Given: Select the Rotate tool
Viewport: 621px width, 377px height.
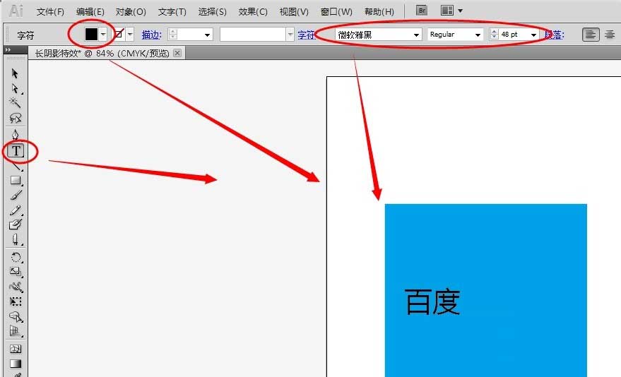Looking at the screenshot, I should point(16,258).
